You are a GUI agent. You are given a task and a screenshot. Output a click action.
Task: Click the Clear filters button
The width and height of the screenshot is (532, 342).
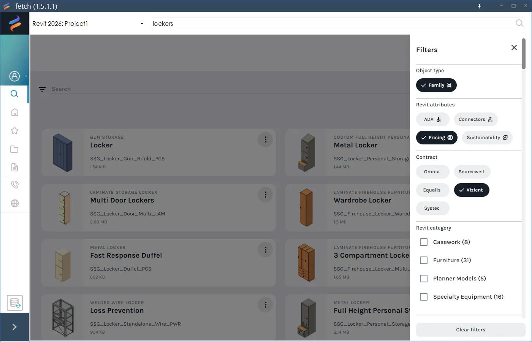coord(470,330)
